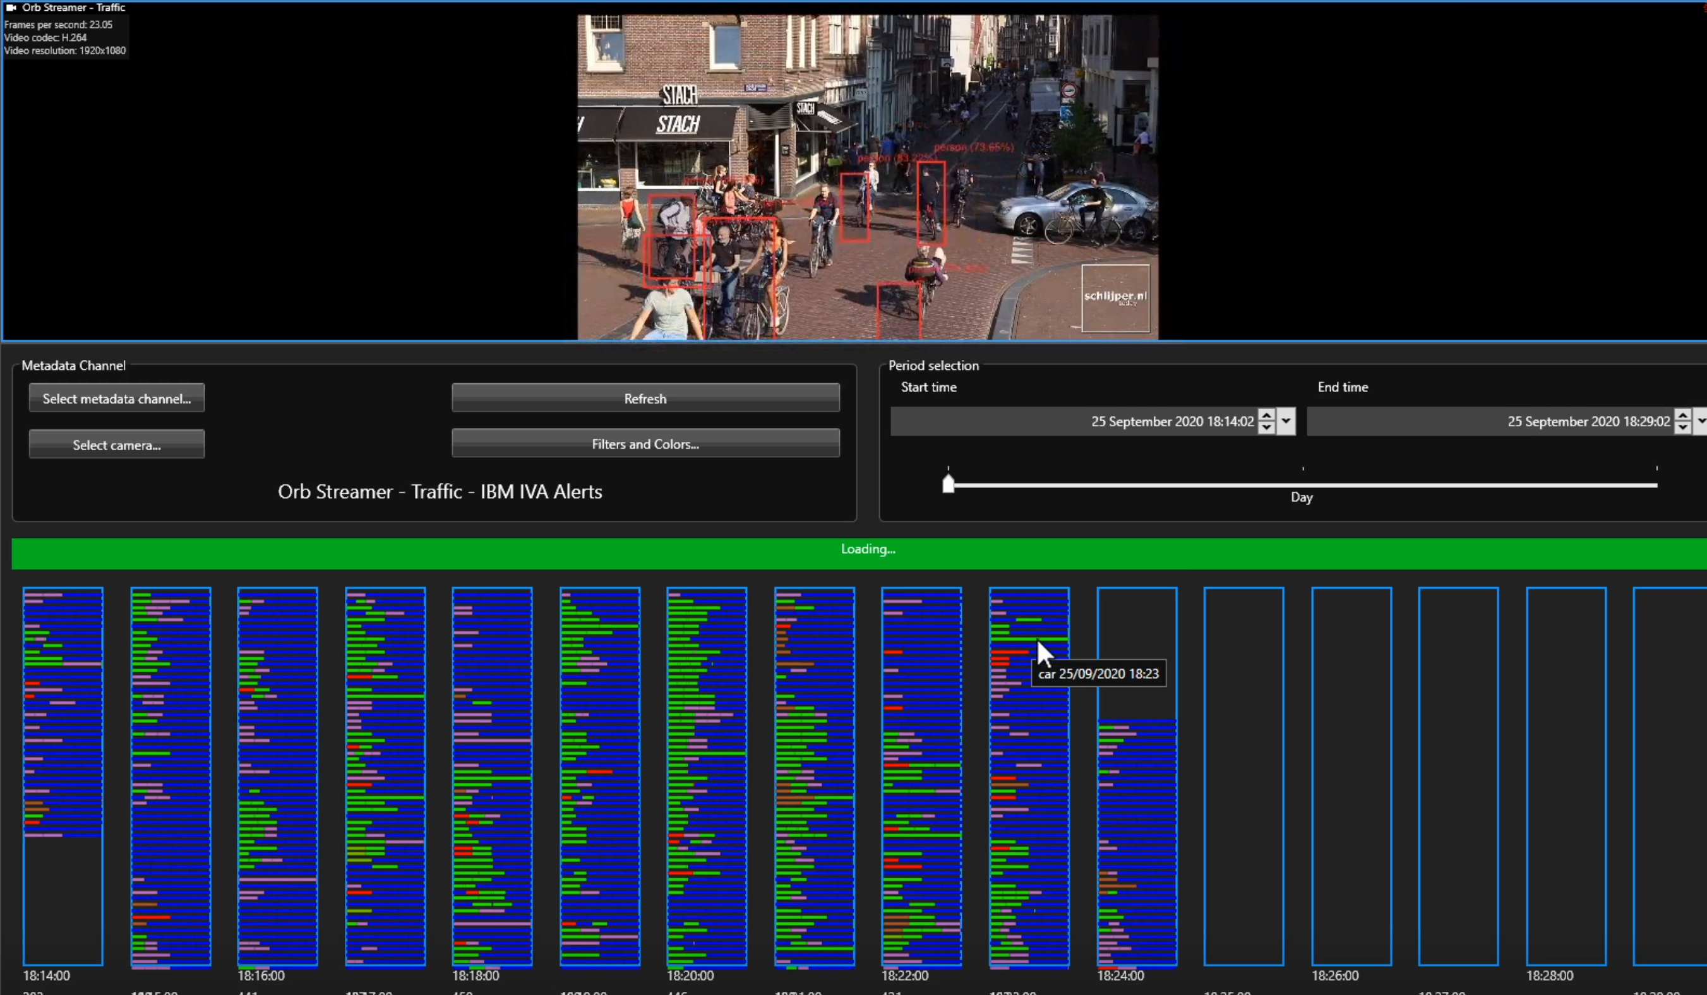The height and width of the screenshot is (995, 1707).
Task: Open 'Filters and Colors...' panel
Action: pos(644,443)
